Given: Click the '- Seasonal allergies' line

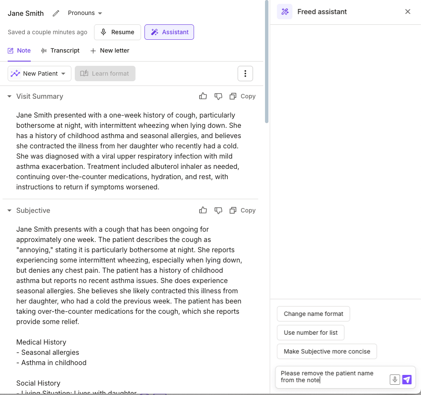Looking at the screenshot, I should [48, 352].
